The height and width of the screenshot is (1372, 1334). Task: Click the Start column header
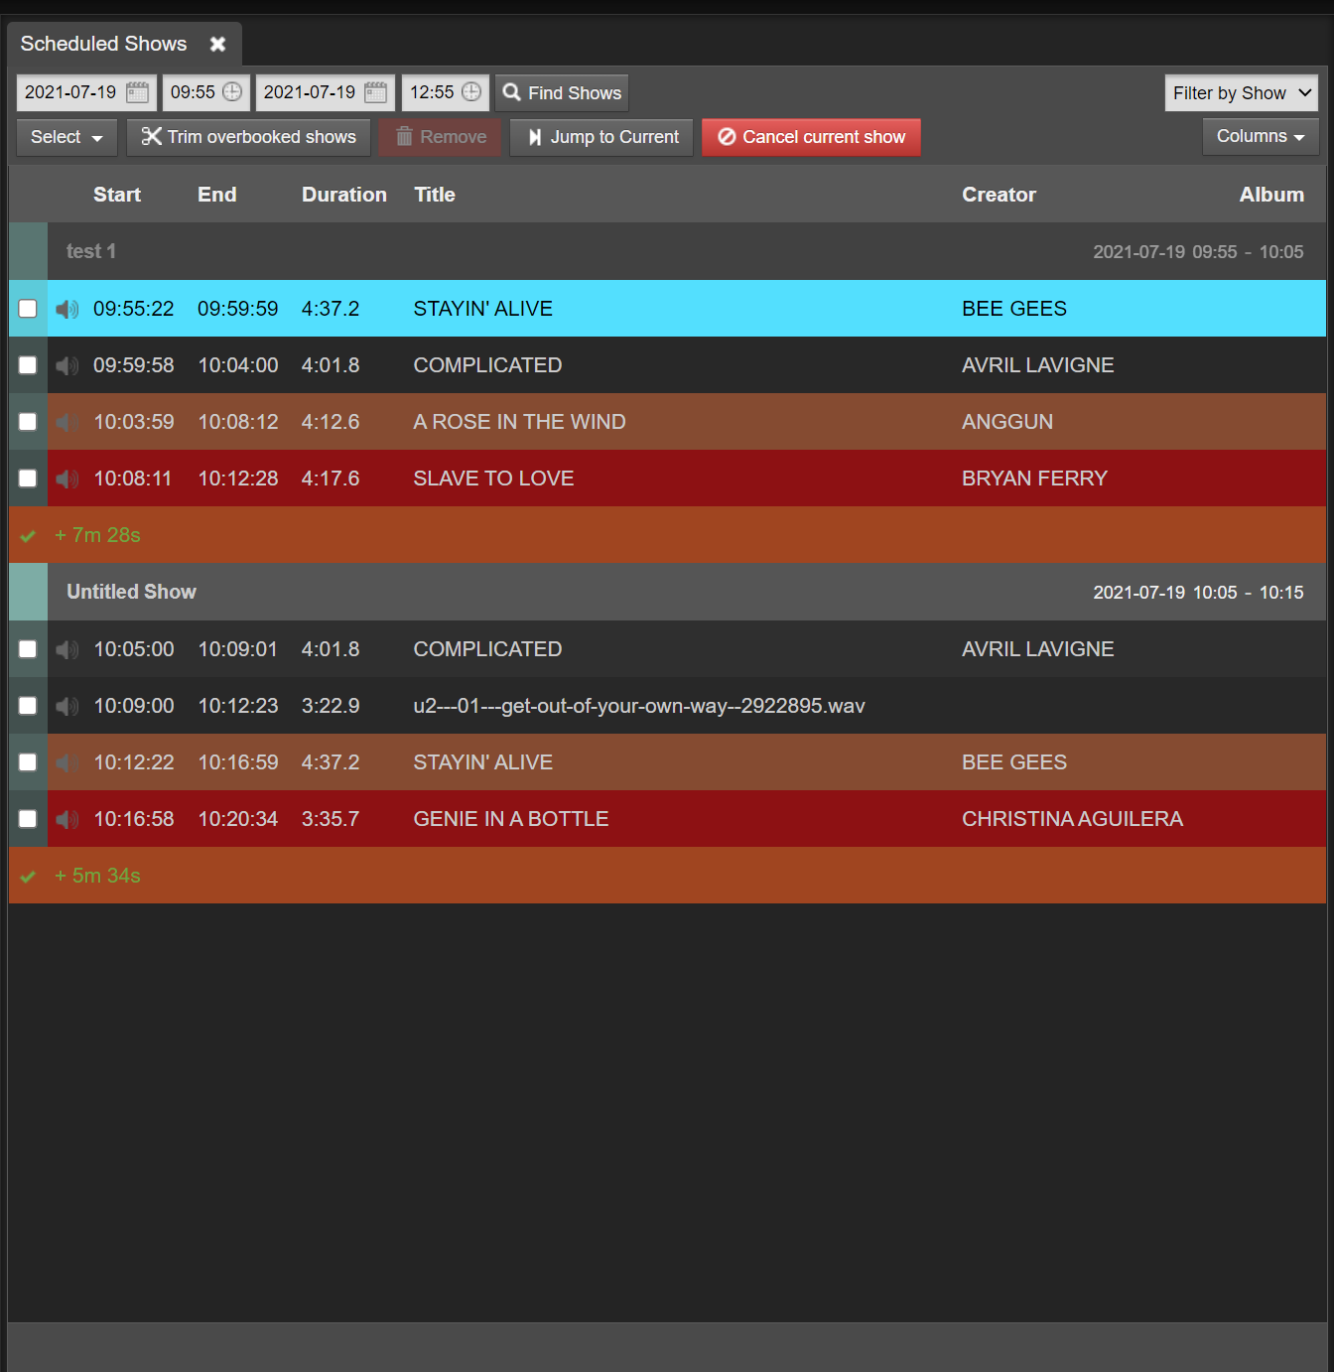[x=117, y=195]
